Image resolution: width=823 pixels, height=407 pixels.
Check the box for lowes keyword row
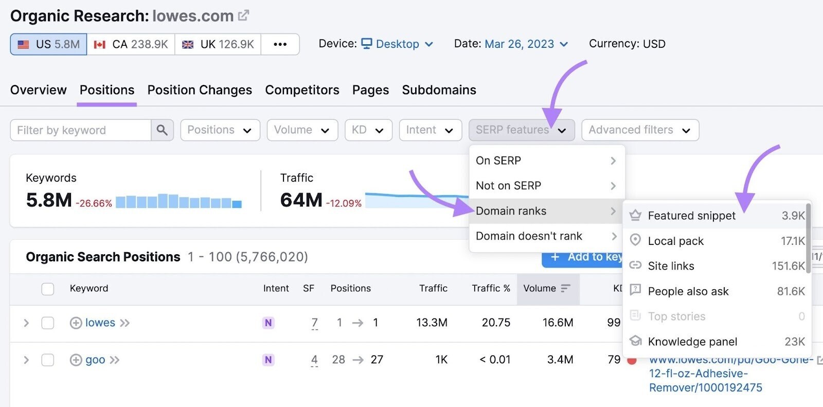click(x=48, y=323)
